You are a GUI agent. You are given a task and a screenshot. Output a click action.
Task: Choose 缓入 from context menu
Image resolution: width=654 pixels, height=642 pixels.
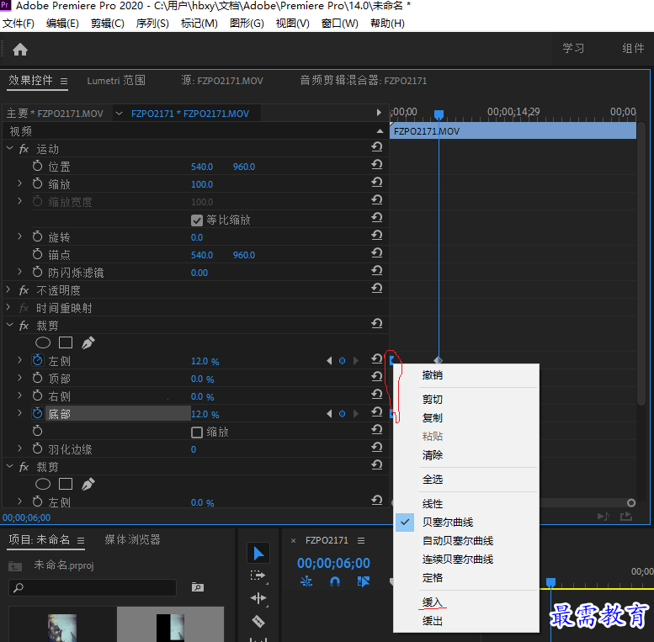(x=432, y=602)
